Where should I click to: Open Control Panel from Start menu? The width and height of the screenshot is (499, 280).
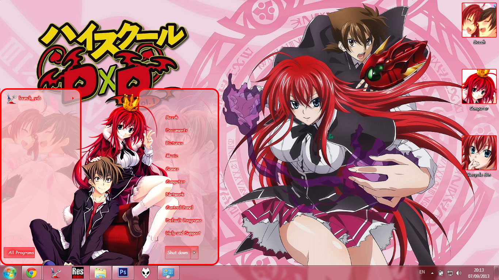pyautogui.click(x=179, y=208)
